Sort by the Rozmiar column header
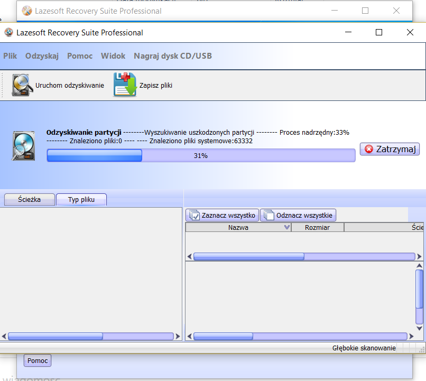The image size is (426, 381). click(x=317, y=227)
